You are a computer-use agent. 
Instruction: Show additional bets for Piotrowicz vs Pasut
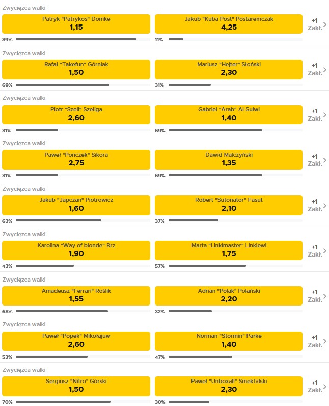(x=317, y=205)
